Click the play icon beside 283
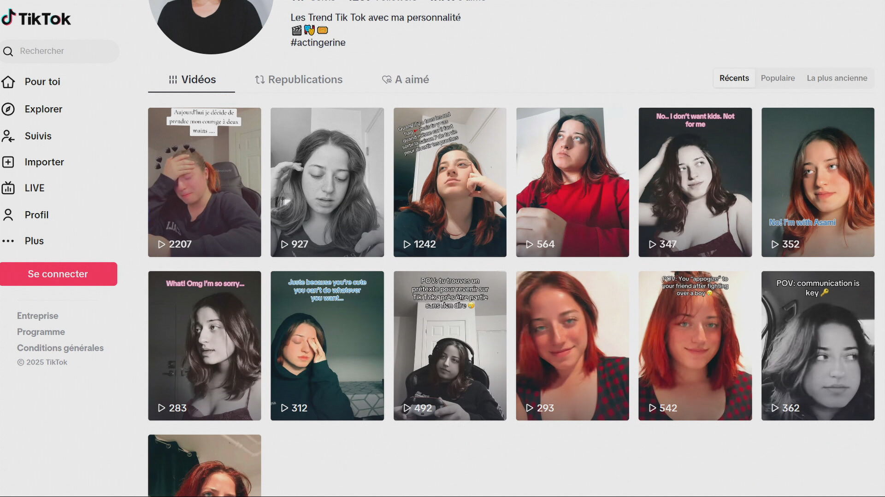This screenshot has width=885, height=497. point(162,408)
